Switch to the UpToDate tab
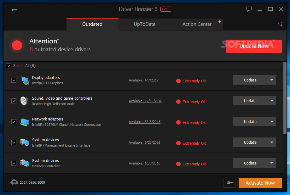Image resolution: width=290 pixels, height=195 pixels. 145,24
